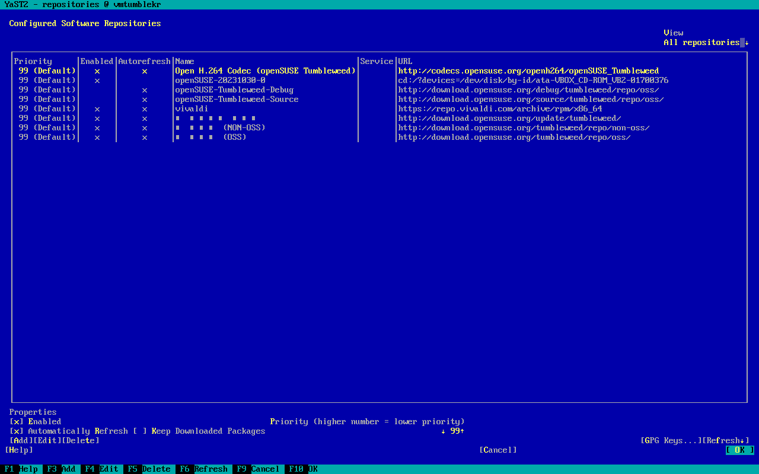
Task: Click the Service column header
Action: [x=377, y=62]
